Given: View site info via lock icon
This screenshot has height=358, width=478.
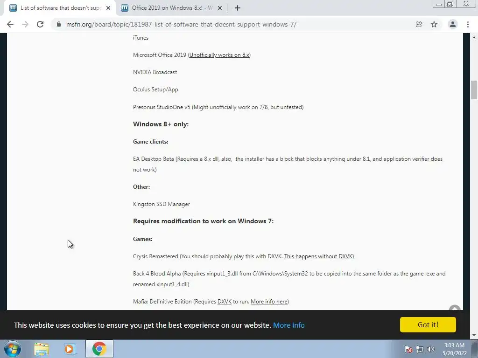Looking at the screenshot, I should pos(59,24).
